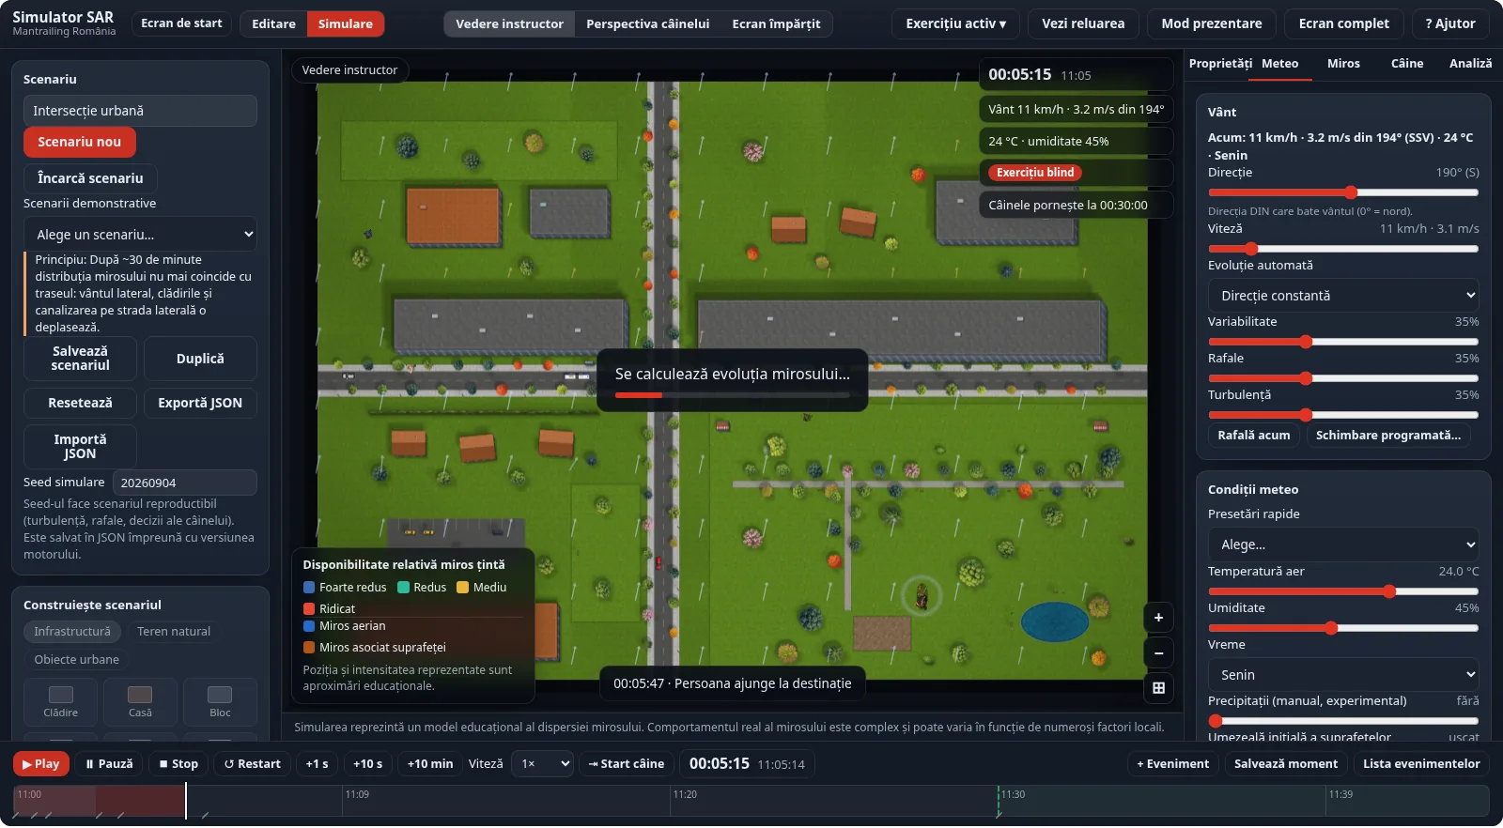Viewport: 1503px width, 828px height.
Task: Open Alege un scenariu dropdown
Action: [x=140, y=235]
